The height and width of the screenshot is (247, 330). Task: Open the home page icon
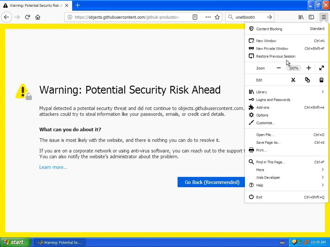pyautogui.click(x=38, y=17)
